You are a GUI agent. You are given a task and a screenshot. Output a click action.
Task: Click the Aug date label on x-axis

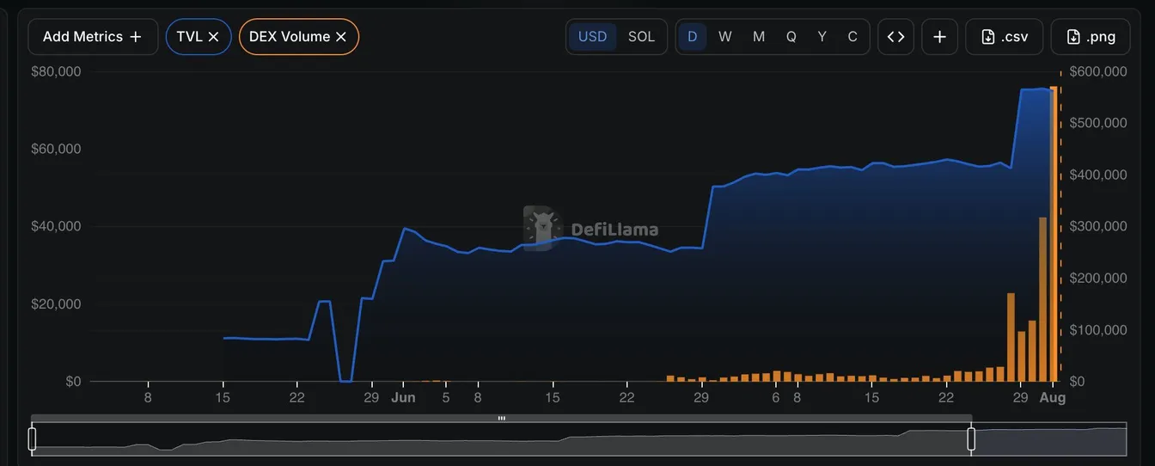1053,398
